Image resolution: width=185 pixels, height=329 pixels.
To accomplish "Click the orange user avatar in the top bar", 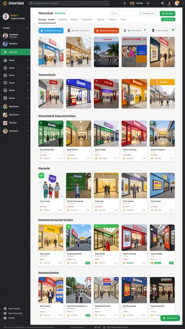I will pyautogui.click(x=177, y=3).
